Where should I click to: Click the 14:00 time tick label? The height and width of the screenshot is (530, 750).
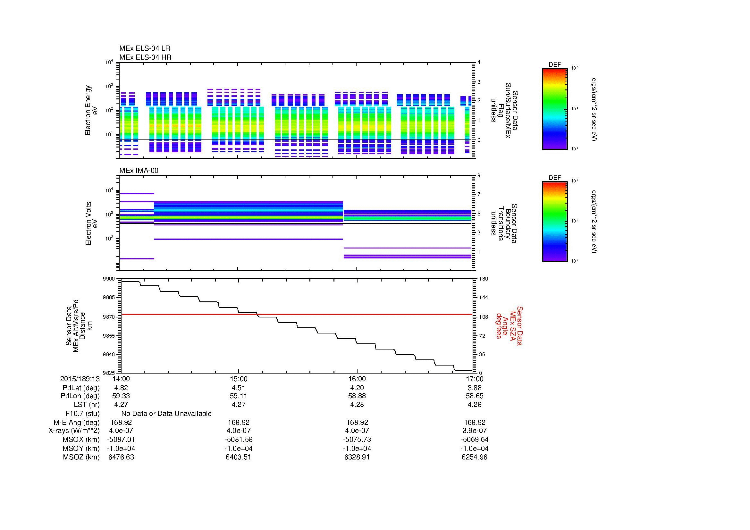(x=121, y=379)
